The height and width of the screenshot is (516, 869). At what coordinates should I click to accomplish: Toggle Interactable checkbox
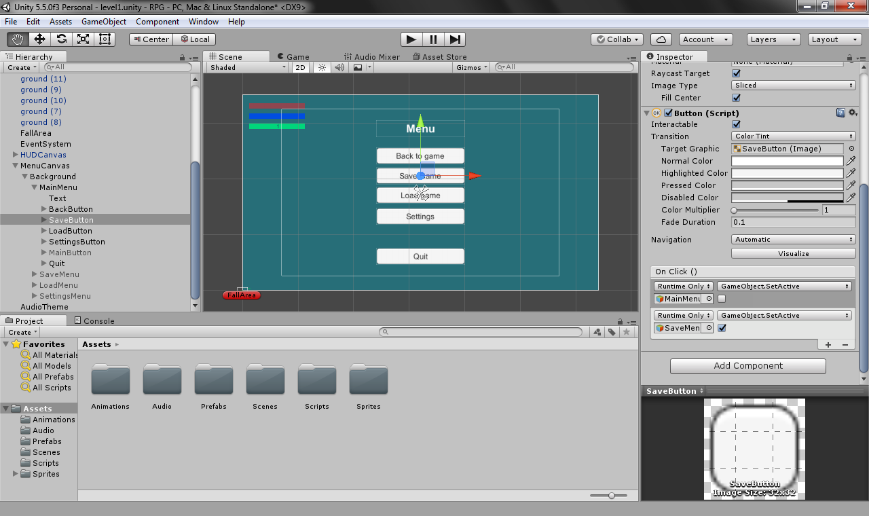[x=736, y=124]
